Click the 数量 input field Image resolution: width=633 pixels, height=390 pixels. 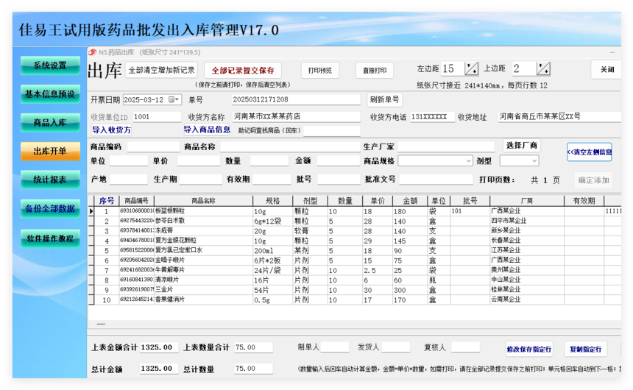(269, 161)
